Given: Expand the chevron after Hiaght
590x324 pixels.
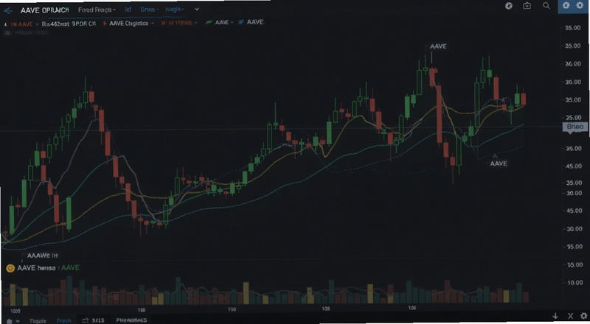Looking at the screenshot, I should coord(197,10).
